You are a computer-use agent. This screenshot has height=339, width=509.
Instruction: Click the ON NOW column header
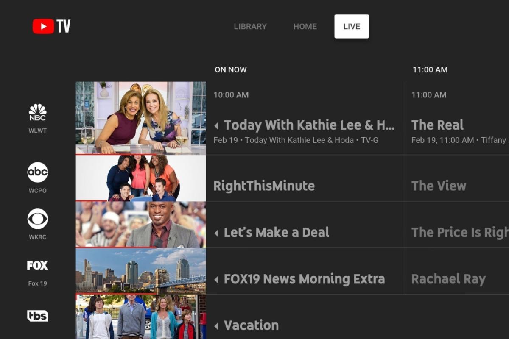point(231,69)
